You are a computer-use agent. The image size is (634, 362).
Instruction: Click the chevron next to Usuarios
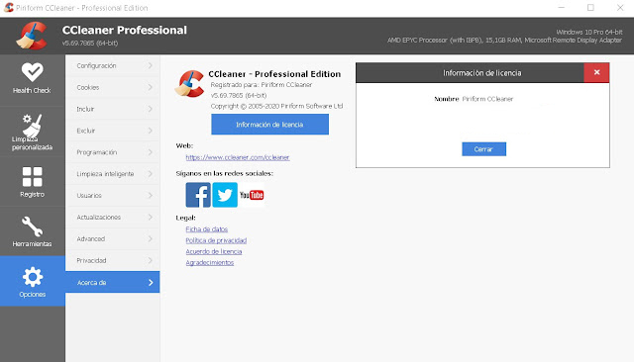150,195
